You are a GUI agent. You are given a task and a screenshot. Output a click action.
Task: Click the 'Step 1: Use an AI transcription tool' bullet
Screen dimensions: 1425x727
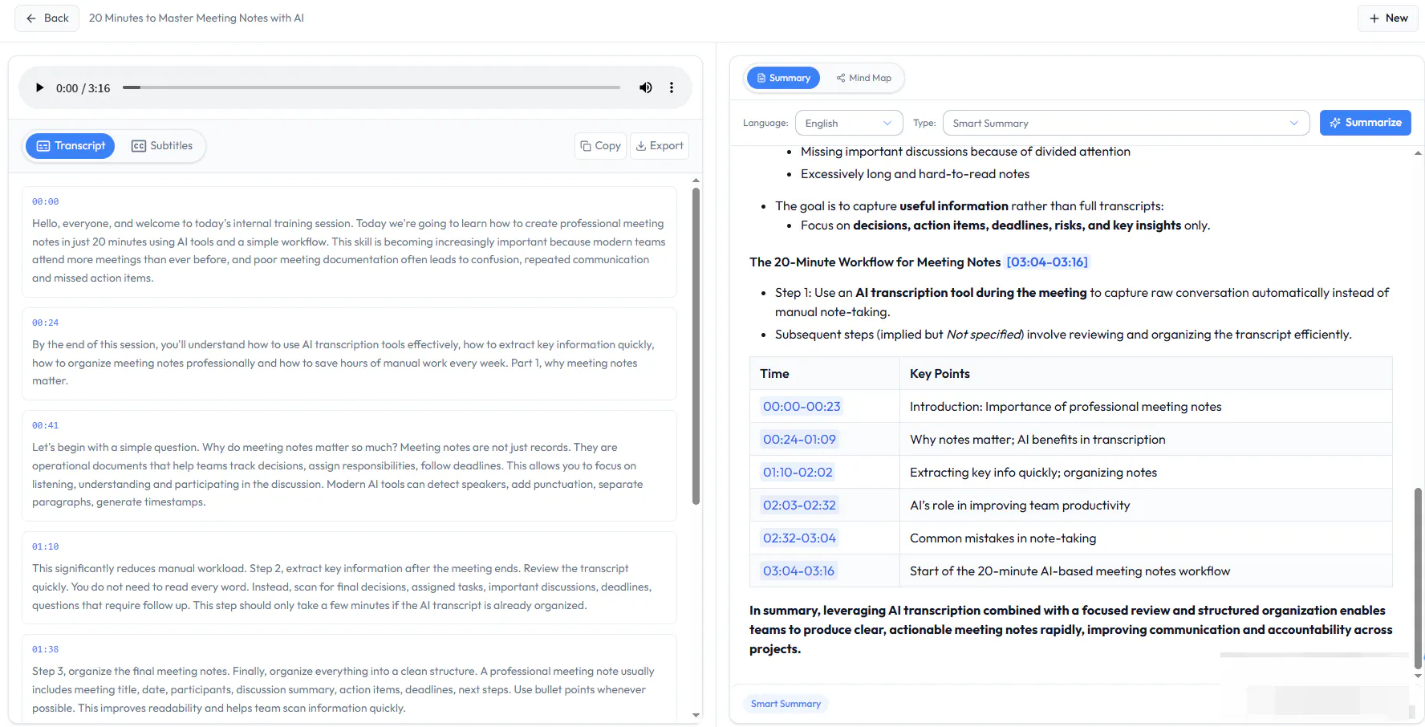click(1082, 303)
